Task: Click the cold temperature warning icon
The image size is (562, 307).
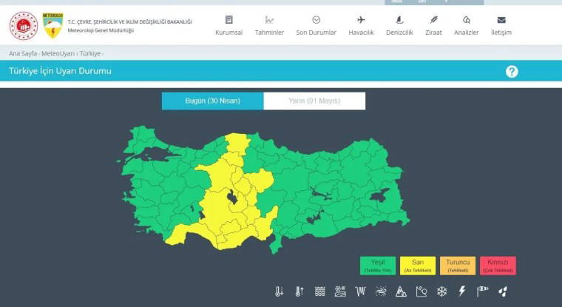Action: click(x=279, y=291)
